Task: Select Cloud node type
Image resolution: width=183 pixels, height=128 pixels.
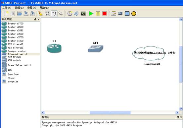Action: pyautogui.click(x=21, y=78)
